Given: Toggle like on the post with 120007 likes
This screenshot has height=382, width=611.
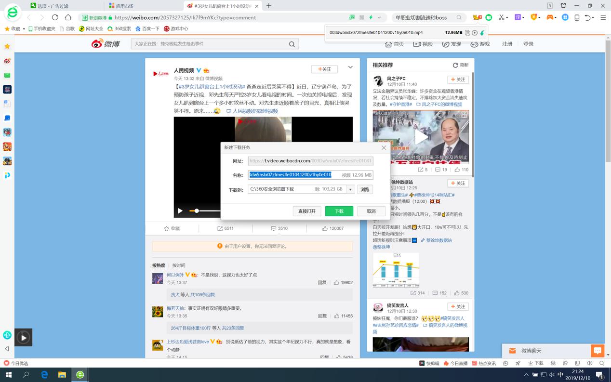Looking at the screenshot, I should pos(333,228).
